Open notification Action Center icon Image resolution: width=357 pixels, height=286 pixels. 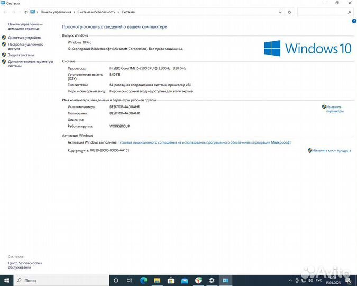[349, 281]
